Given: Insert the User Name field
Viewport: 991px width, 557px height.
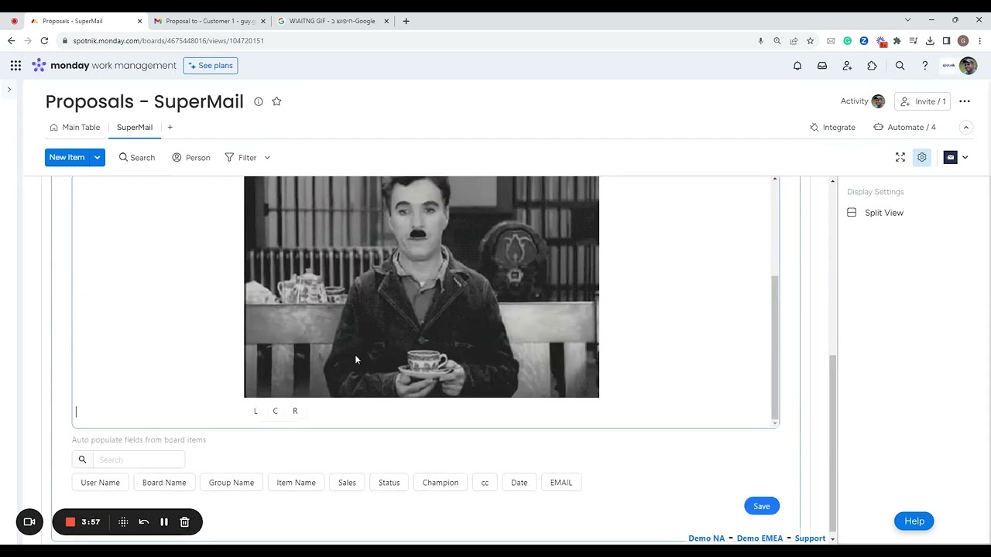Looking at the screenshot, I should [x=101, y=482].
